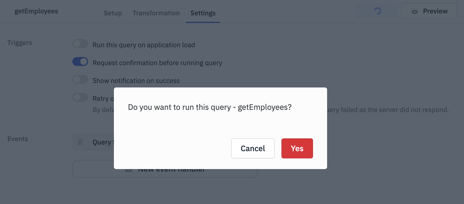Click the plus icon on New event handler
This screenshot has height=204, width=464.
pos(128,169)
